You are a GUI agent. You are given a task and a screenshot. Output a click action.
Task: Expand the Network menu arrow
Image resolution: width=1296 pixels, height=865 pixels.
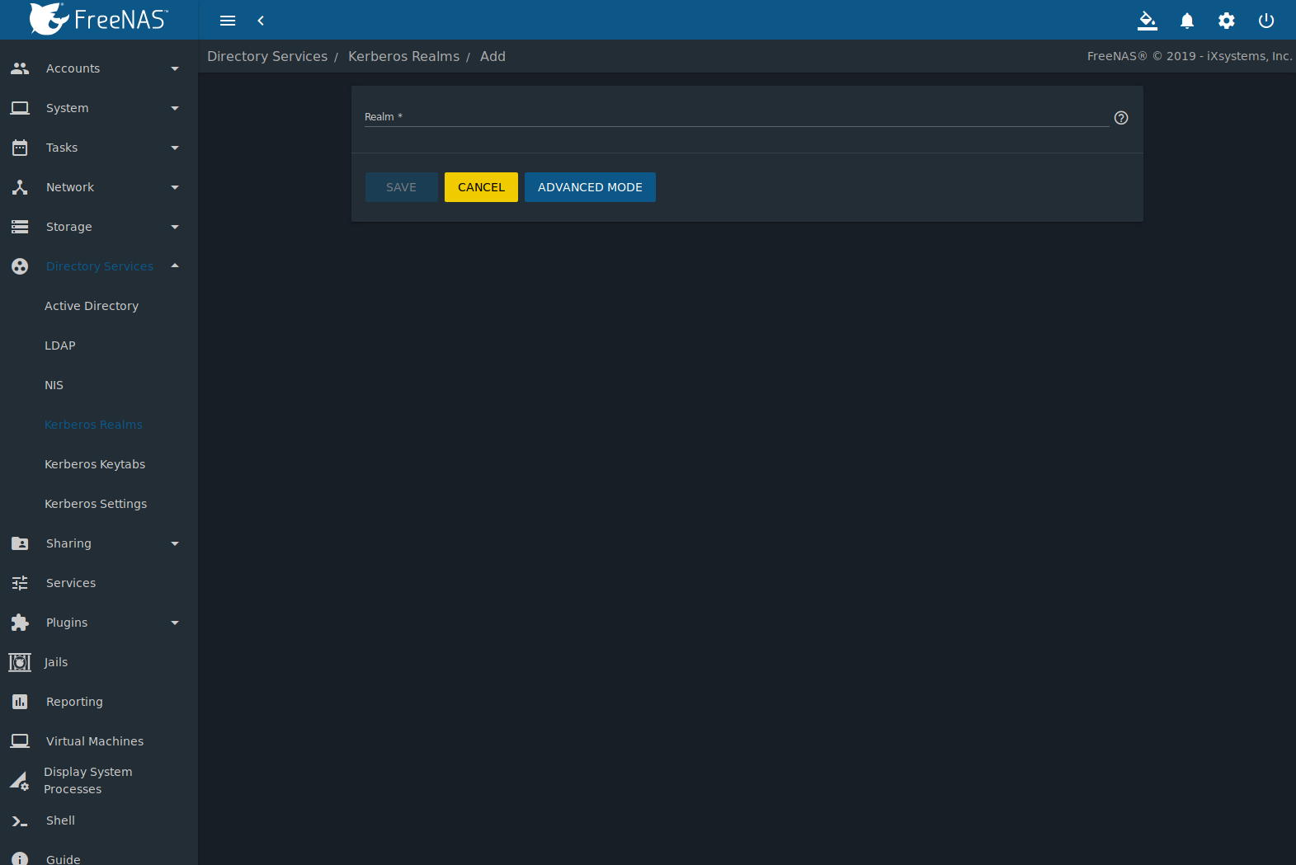coord(175,187)
